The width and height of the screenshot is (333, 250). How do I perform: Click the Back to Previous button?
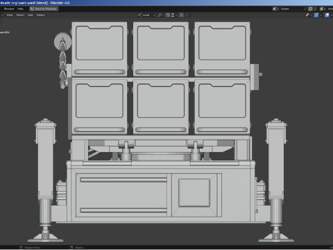click(x=44, y=9)
